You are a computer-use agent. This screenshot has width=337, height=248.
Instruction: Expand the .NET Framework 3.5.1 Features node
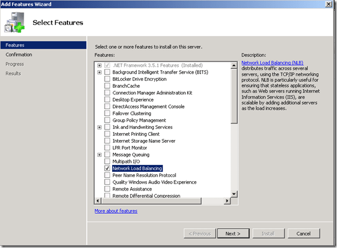click(99, 65)
